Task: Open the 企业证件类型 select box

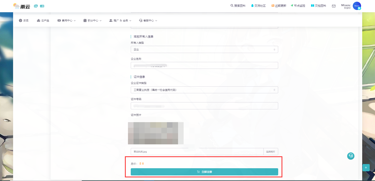Action: point(204,90)
